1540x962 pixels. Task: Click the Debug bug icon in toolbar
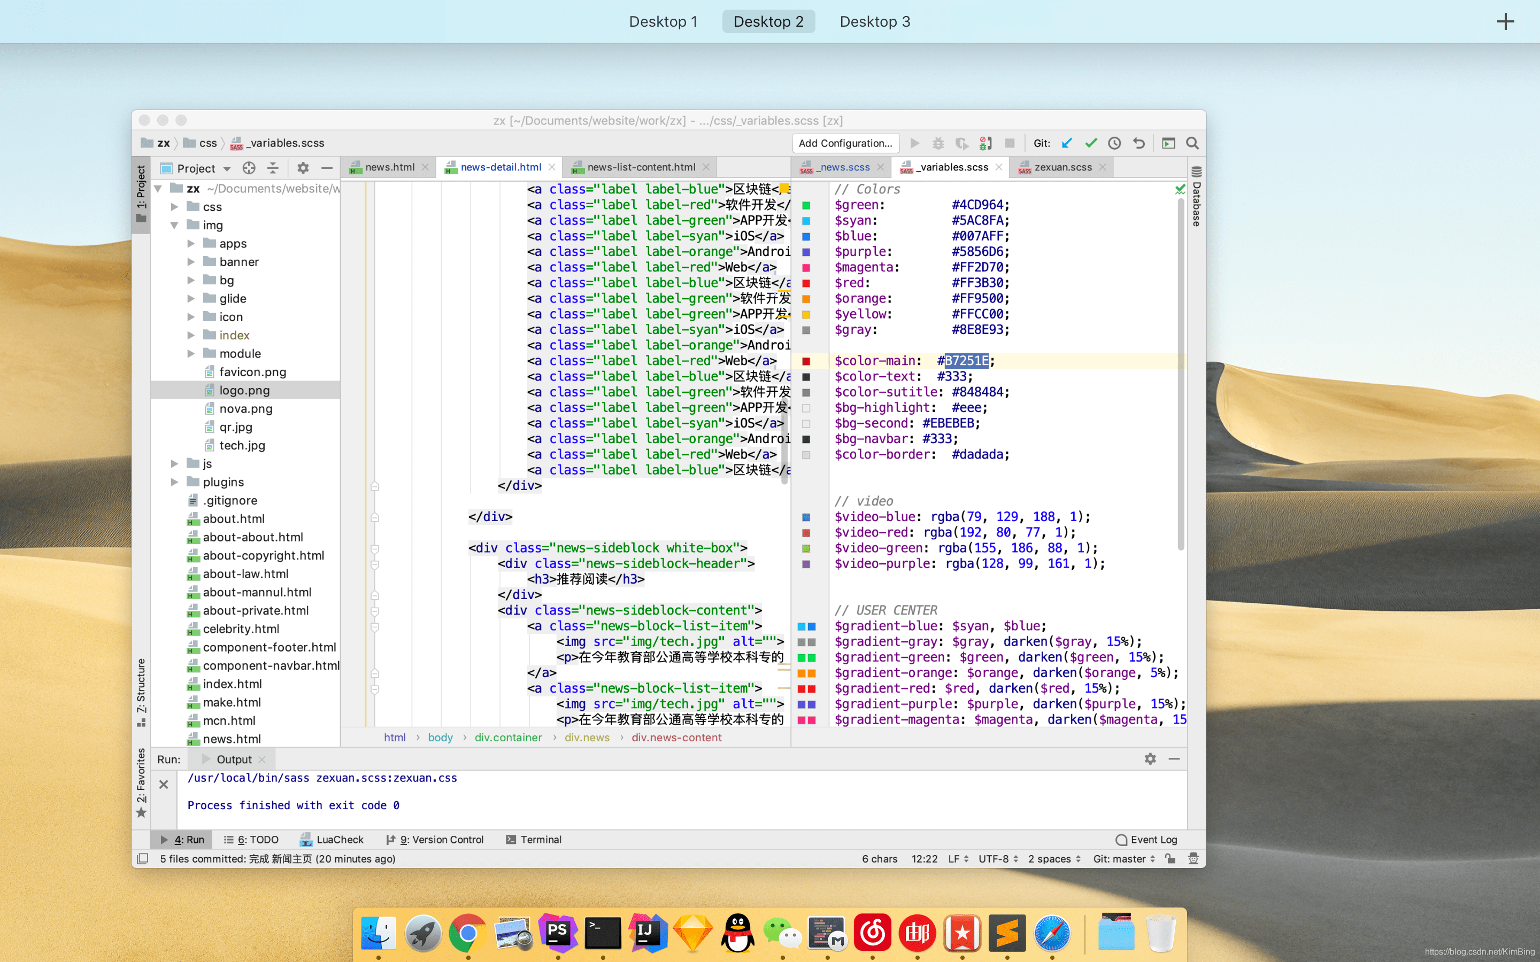tap(938, 143)
